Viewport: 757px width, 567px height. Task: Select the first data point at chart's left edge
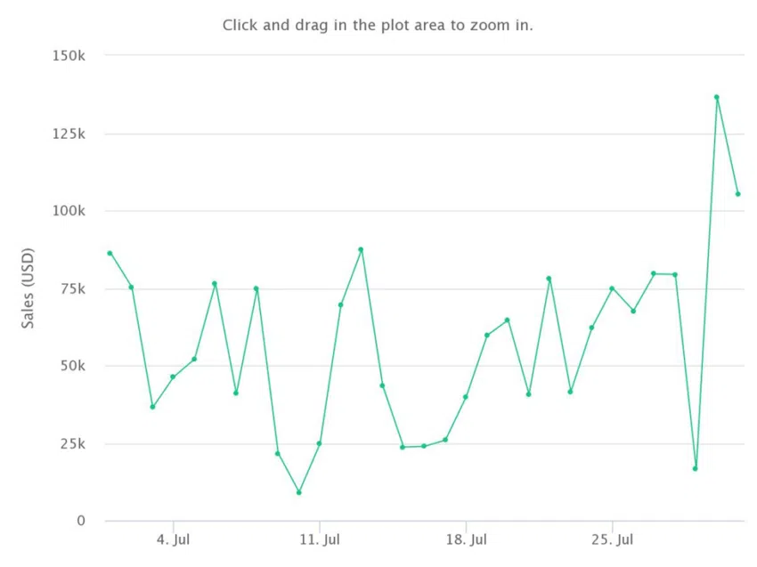coord(110,253)
